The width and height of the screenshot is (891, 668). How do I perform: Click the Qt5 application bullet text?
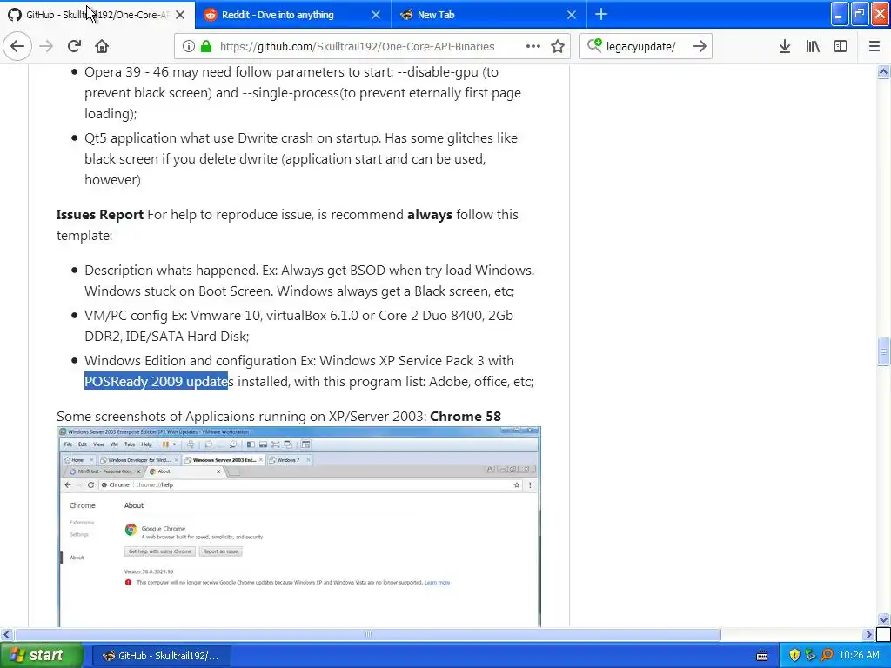tap(301, 158)
